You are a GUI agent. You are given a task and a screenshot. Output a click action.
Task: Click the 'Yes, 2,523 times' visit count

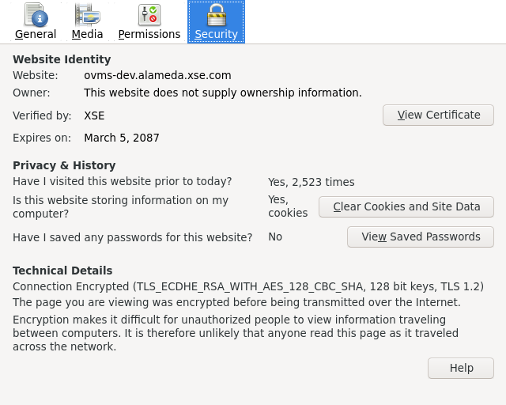pyautogui.click(x=311, y=182)
